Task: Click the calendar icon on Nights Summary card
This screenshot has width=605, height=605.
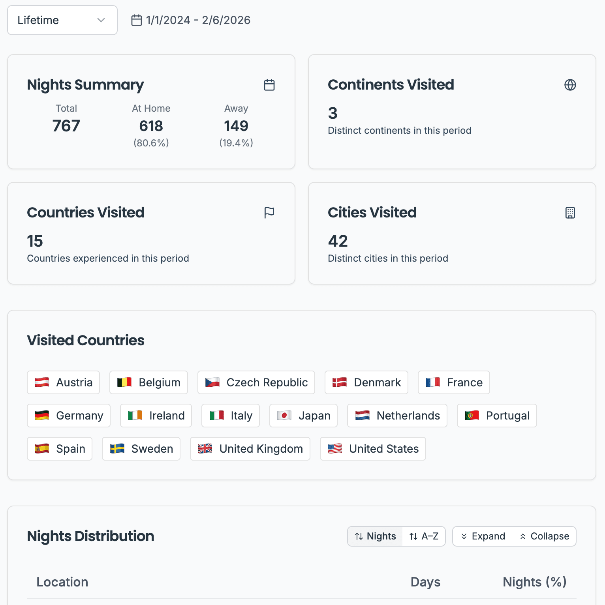Action: click(270, 84)
